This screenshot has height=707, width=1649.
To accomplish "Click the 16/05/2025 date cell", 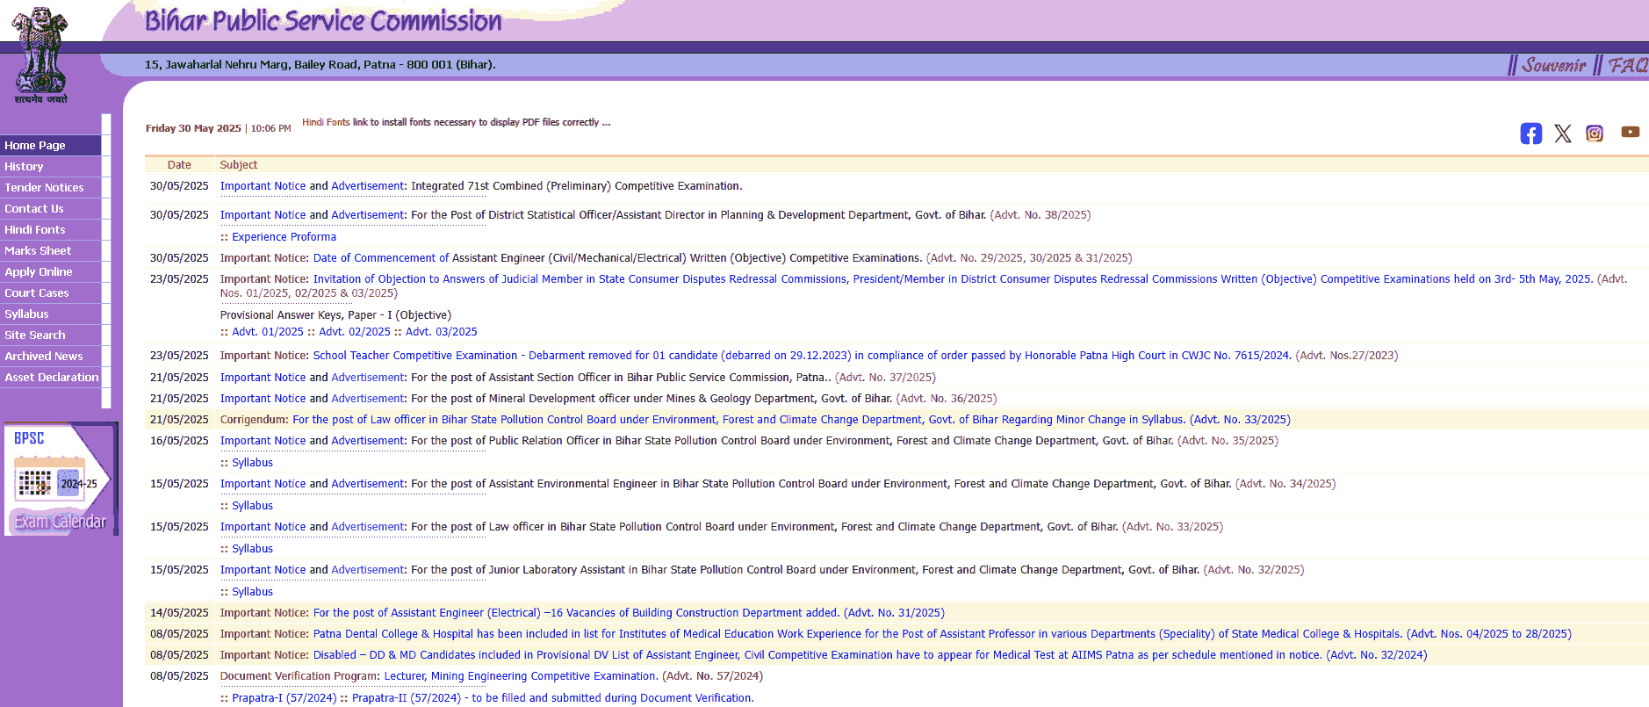I will coord(179,441).
